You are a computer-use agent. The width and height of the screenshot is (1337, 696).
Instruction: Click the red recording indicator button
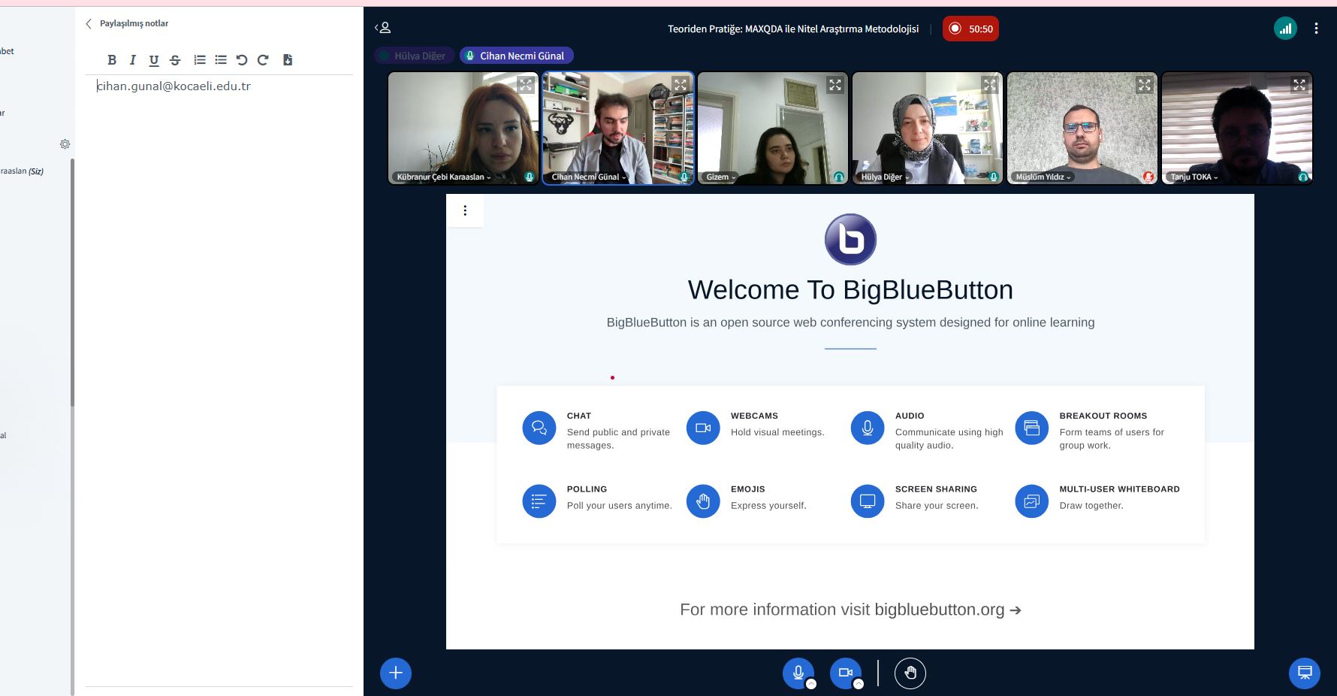click(970, 29)
